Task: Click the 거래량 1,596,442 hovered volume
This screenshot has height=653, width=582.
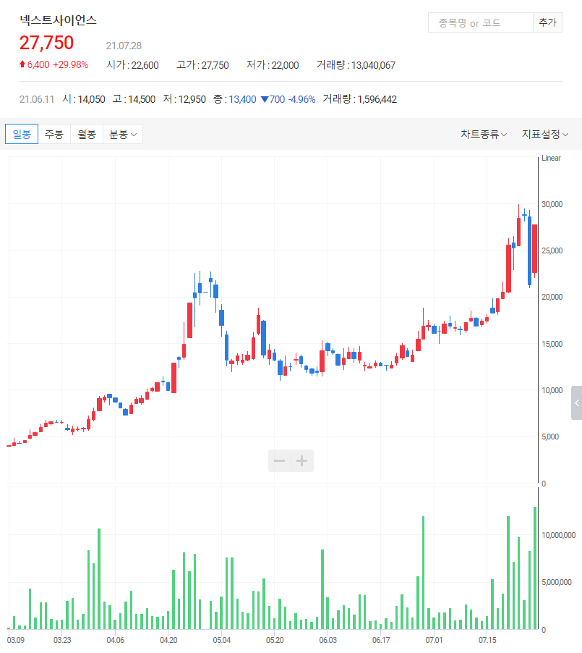Action: click(x=360, y=99)
